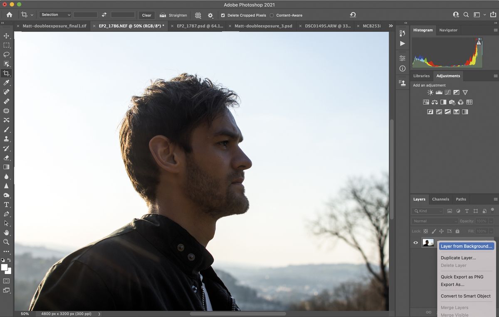The height and width of the screenshot is (317, 499).
Task: Choose the Eyedropper tool
Action: coord(6,83)
